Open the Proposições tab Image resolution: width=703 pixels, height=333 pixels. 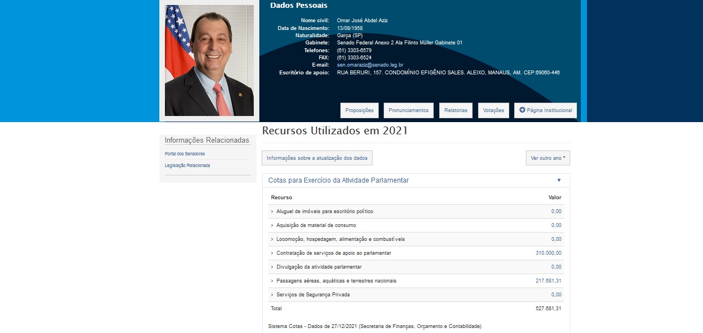(359, 110)
